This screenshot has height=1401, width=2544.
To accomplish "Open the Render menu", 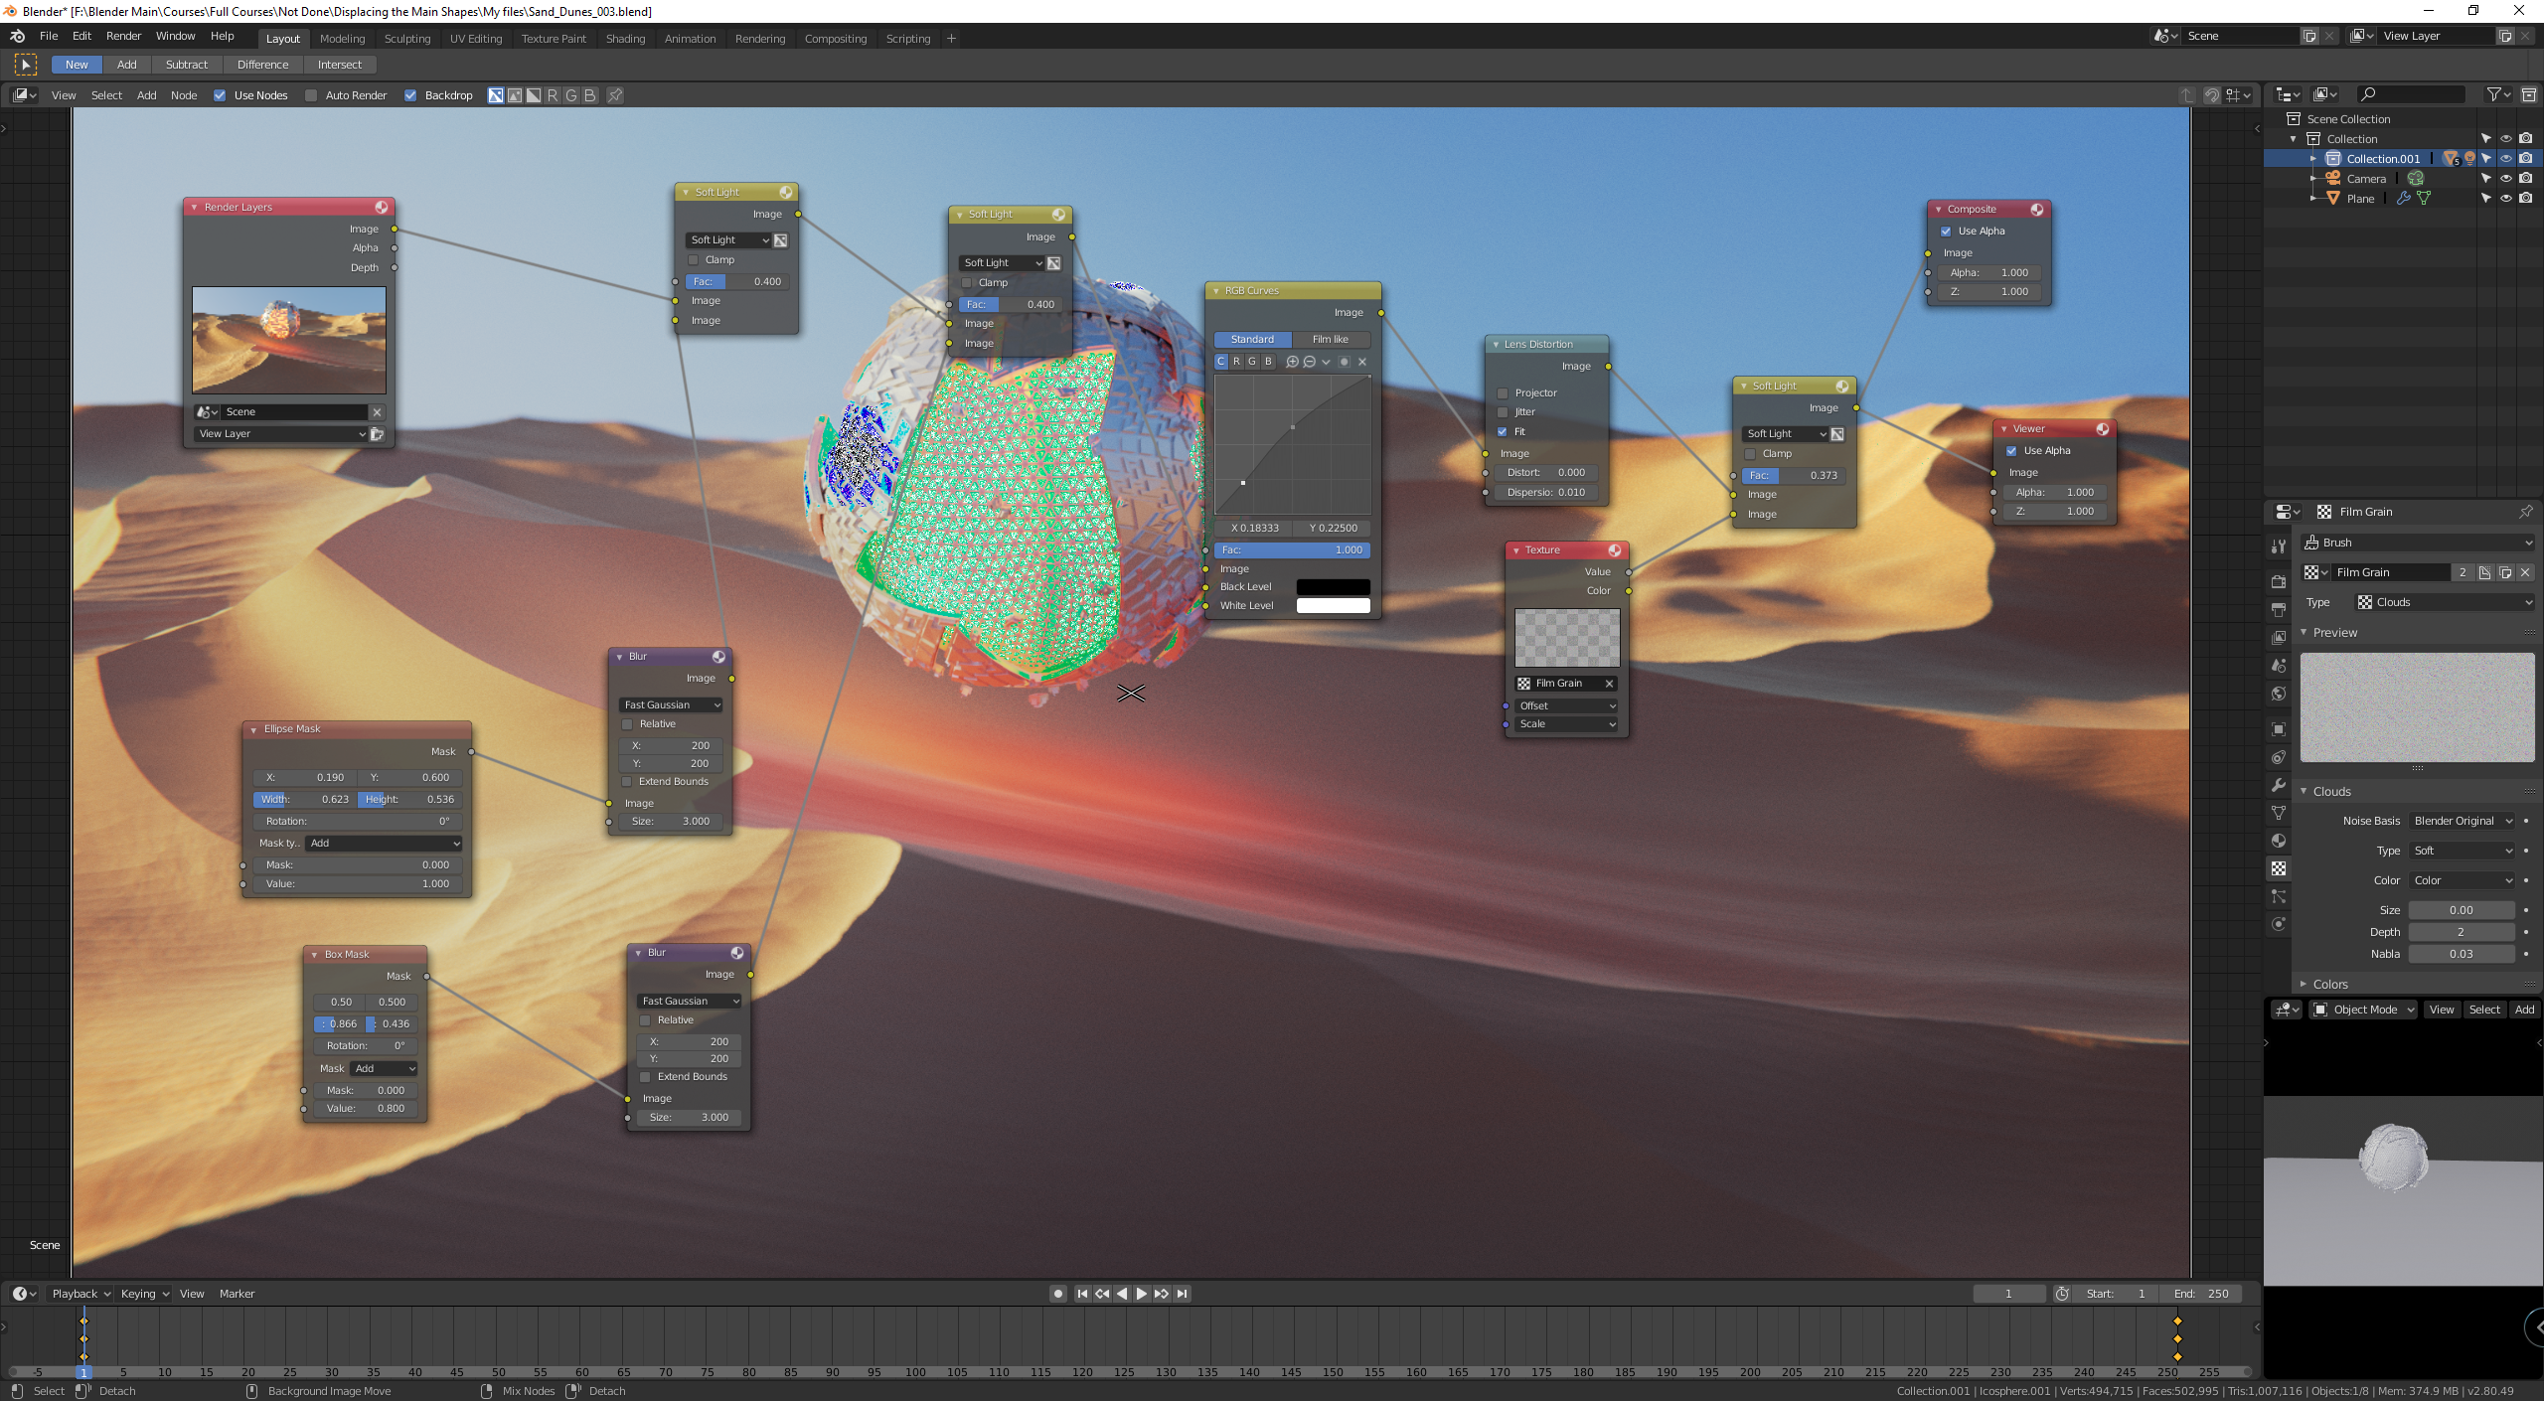I will click(123, 36).
